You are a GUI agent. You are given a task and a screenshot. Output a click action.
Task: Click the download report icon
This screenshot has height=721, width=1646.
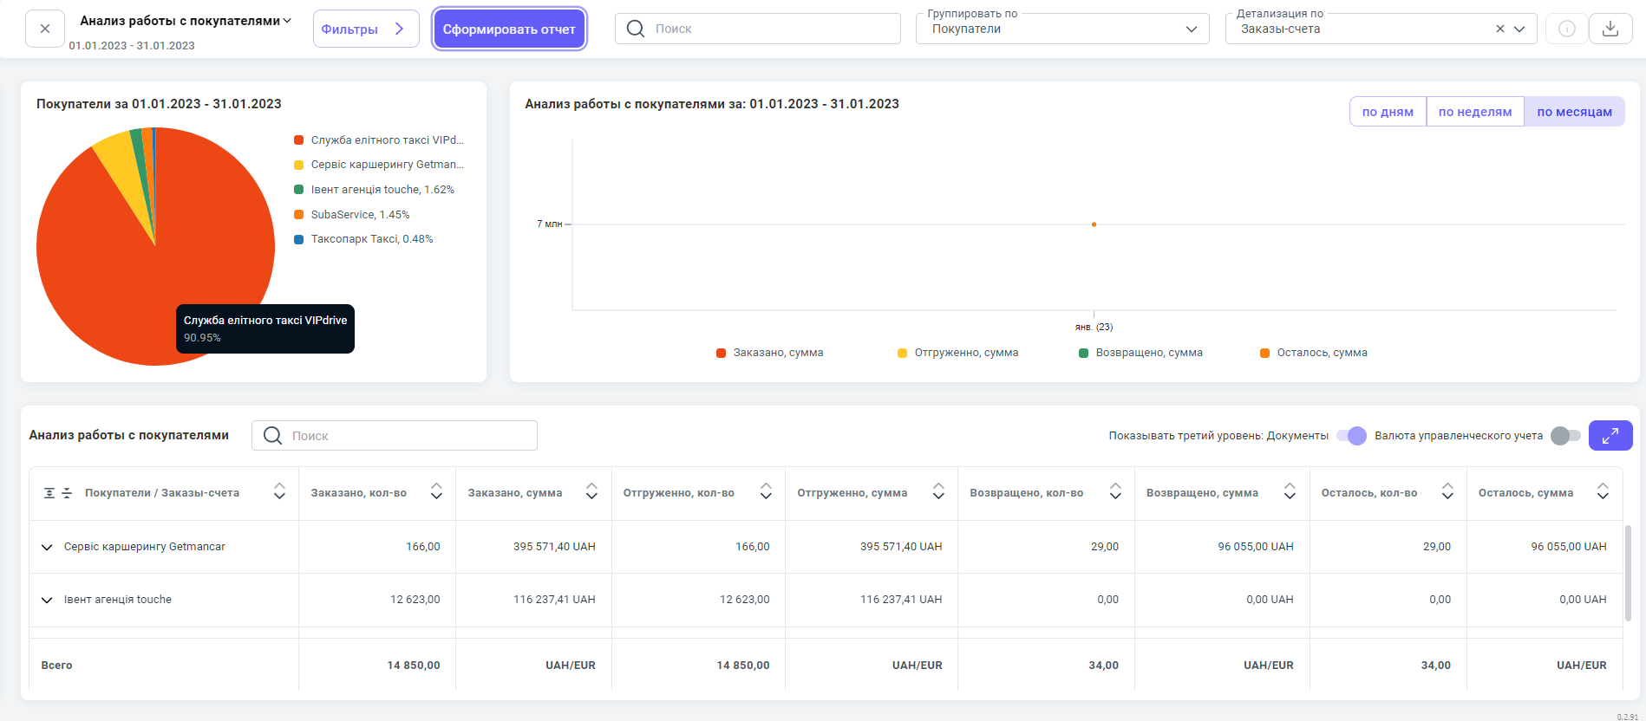(1610, 29)
